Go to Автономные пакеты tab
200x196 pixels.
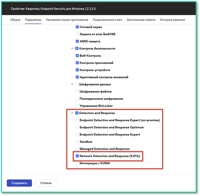[141, 20]
